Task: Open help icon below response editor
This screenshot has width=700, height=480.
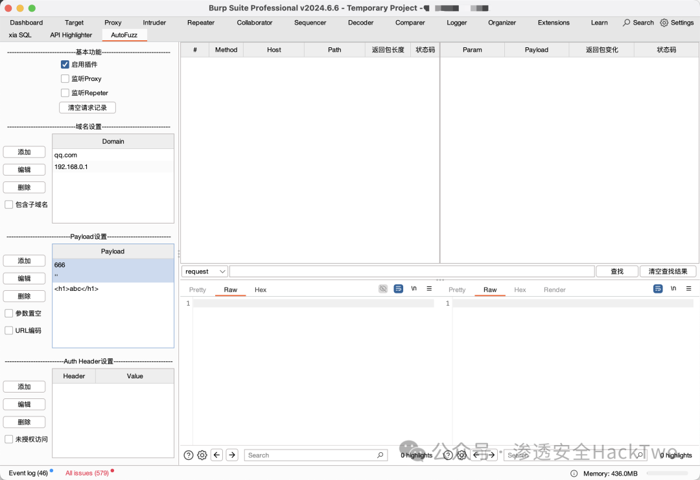Action: coord(449,455)
